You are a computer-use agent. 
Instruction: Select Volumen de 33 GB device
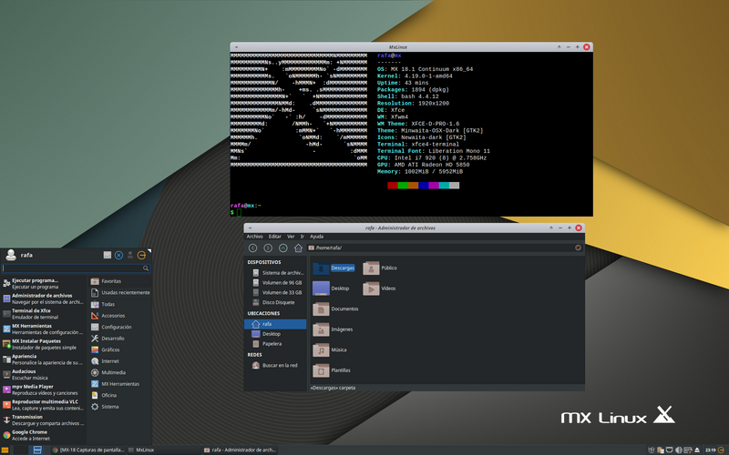[x=275, y=292]
